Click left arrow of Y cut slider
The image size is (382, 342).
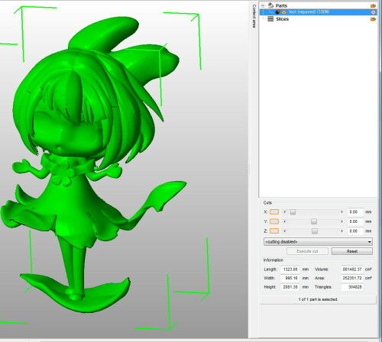pyautogui.click(x=285, y=221)
